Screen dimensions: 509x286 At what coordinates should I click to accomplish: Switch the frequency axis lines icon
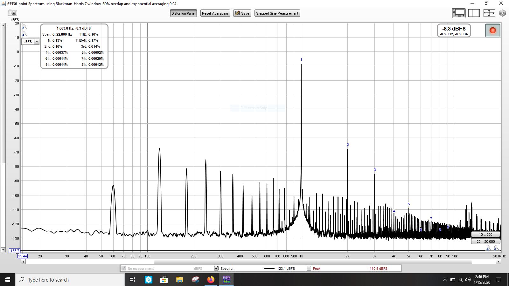click(474, 13)
